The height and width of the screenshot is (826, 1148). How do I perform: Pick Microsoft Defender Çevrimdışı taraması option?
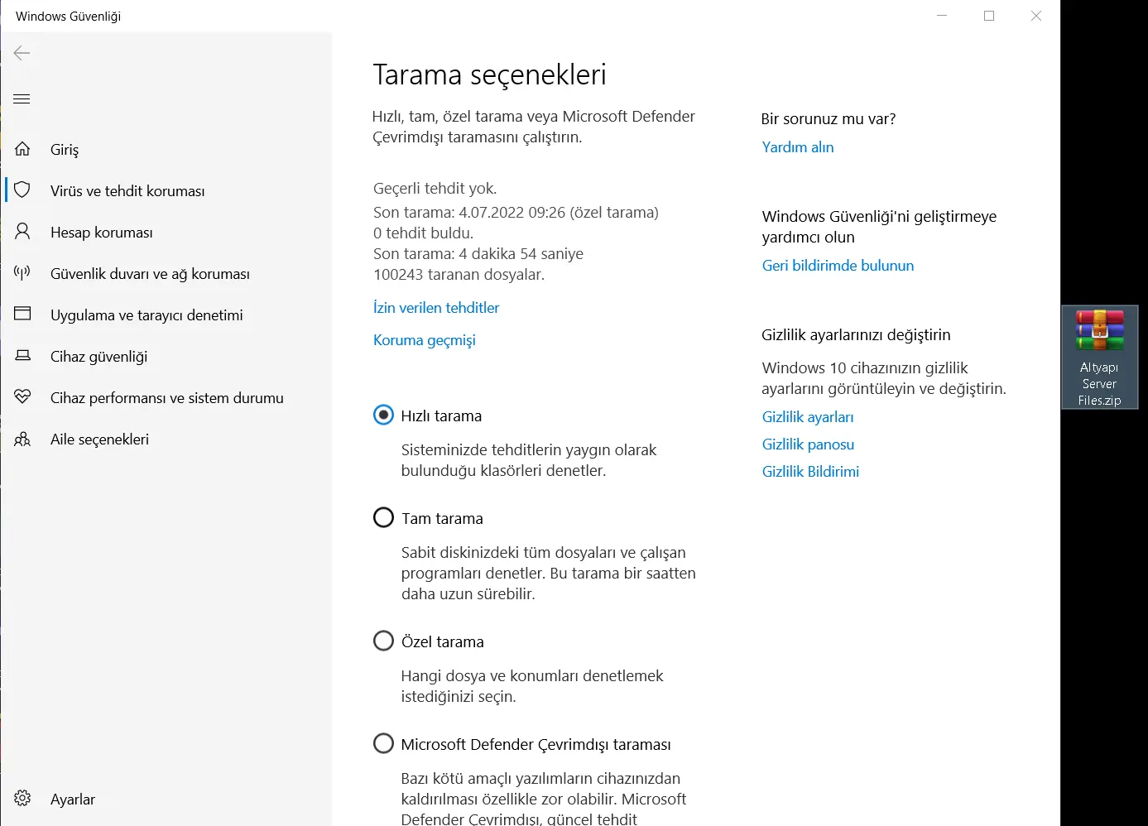[383, 743]
